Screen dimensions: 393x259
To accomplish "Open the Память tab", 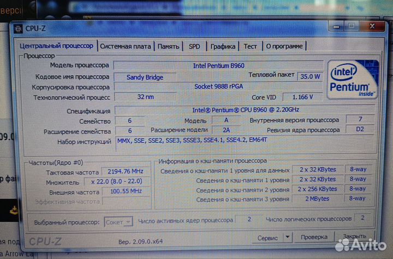I will pos(168,46).
